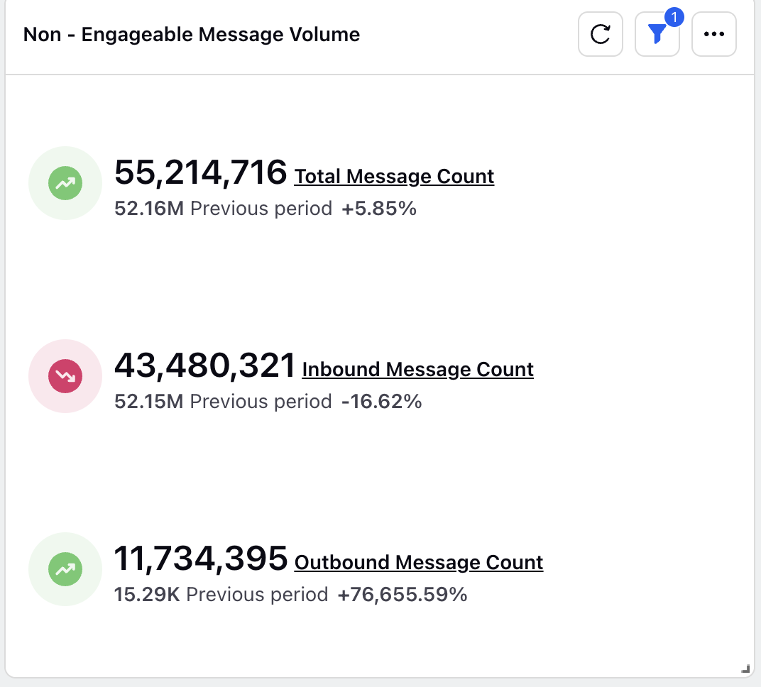Screen dimensions: 761x687
Task: Open the Total Message Count link
Action: 394,176
